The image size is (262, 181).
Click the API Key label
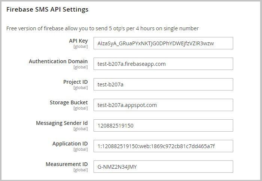coord(78,41)
